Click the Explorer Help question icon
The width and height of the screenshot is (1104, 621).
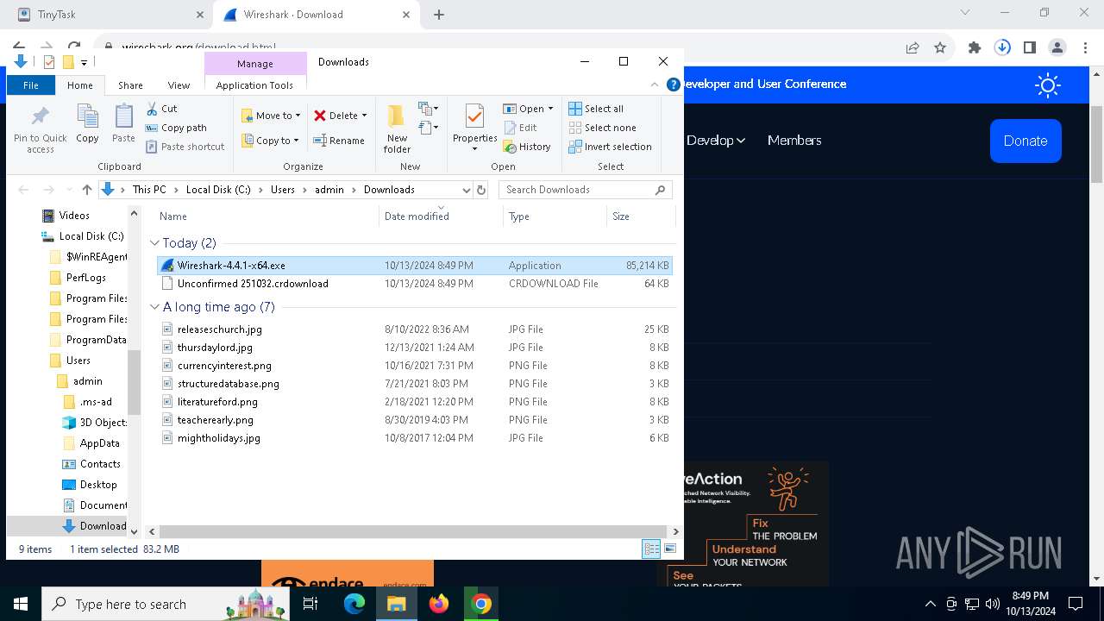(x=674, y=85)
